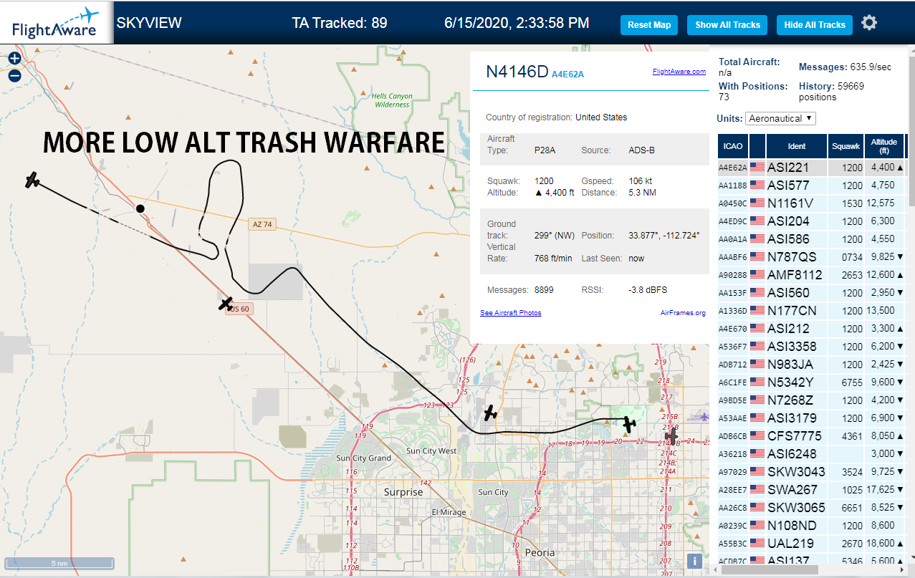Select N7268Z aircraft row

[x=811, y=400]
